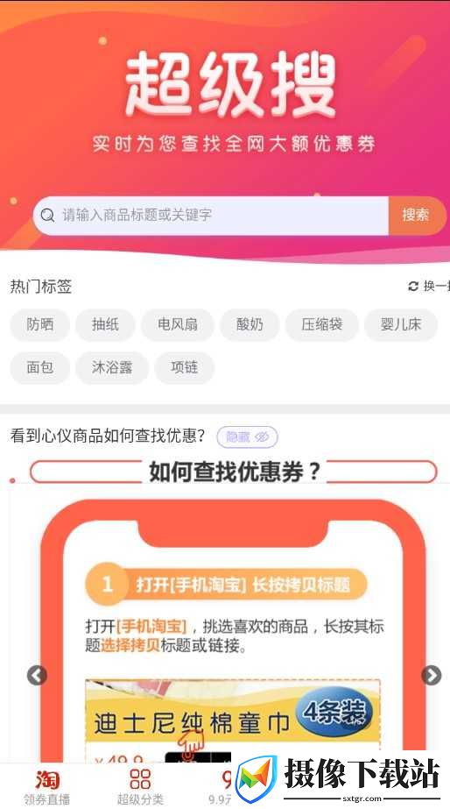Focus the product title search field
The width and height of the screenshot is (450, 809).
(211, 216)
